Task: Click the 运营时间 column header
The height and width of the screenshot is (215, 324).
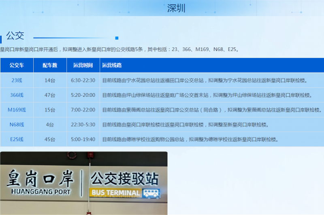Action: coord(83,65)
